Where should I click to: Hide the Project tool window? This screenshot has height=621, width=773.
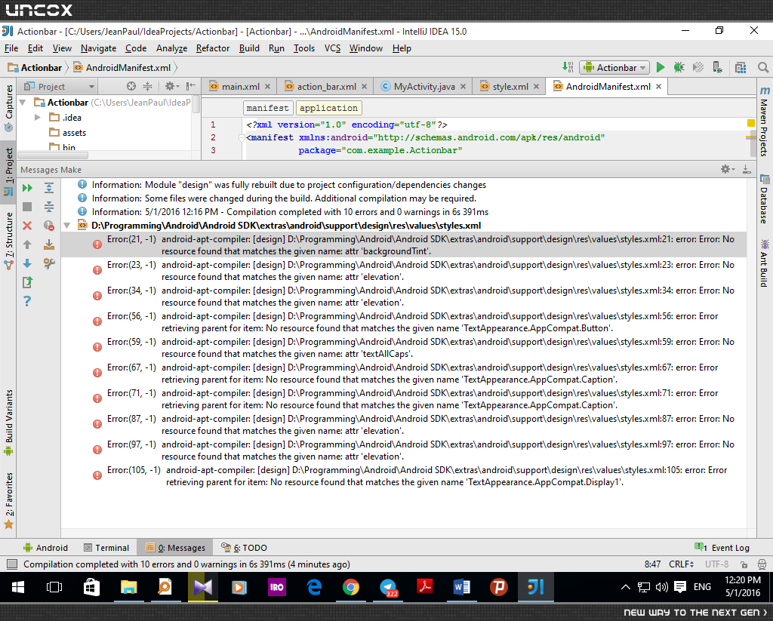point(190,86)
